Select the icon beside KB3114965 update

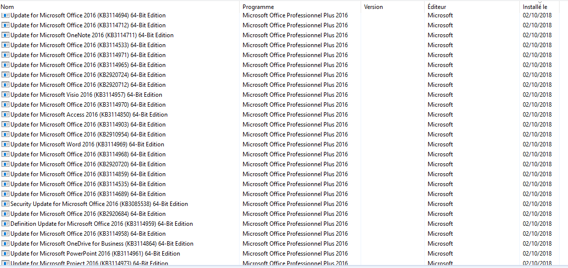(5, 65)
